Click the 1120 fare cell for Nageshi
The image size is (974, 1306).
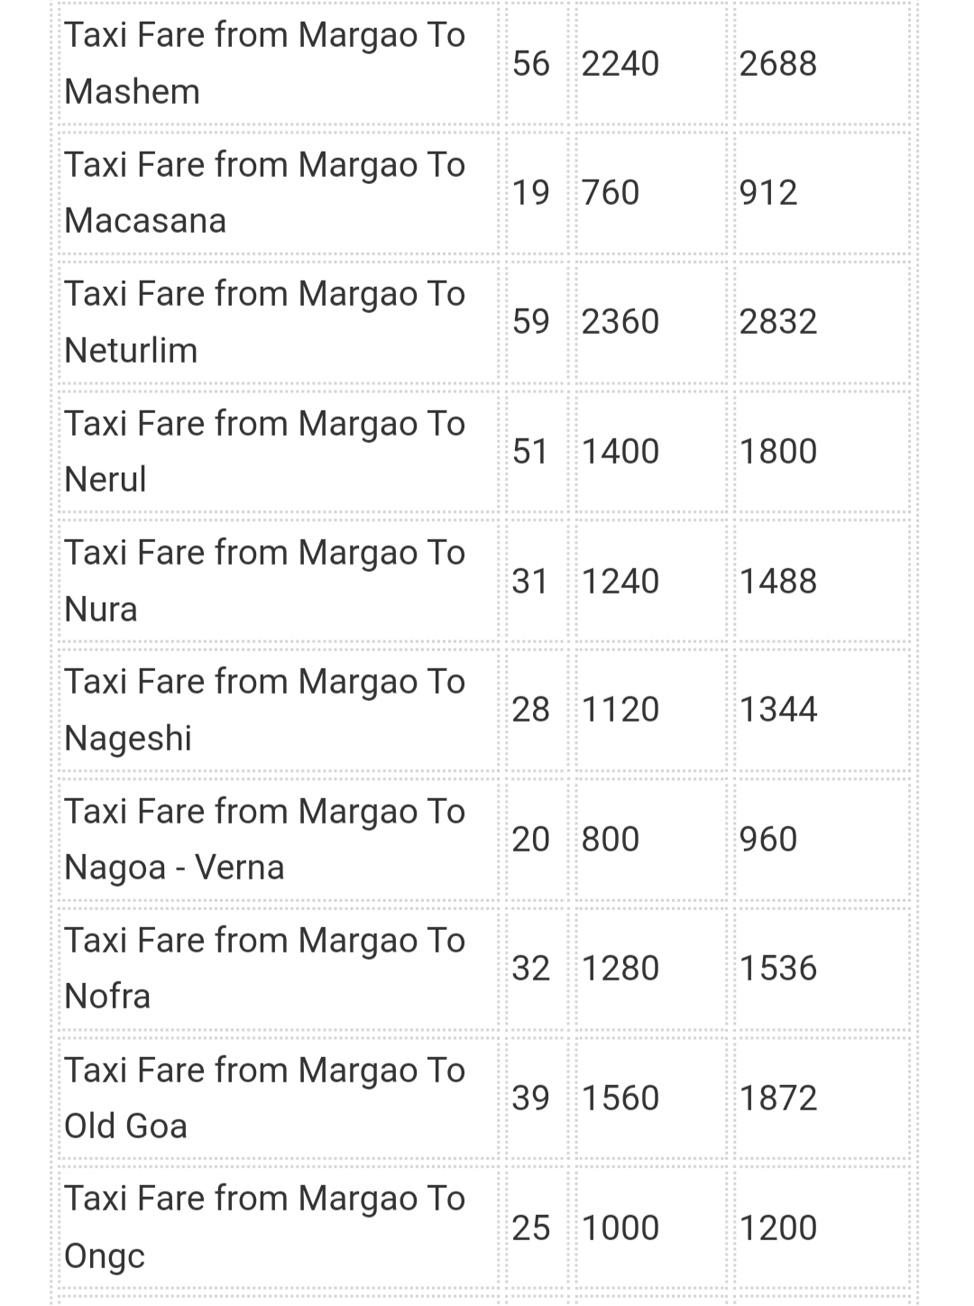(x=620, y=709)
